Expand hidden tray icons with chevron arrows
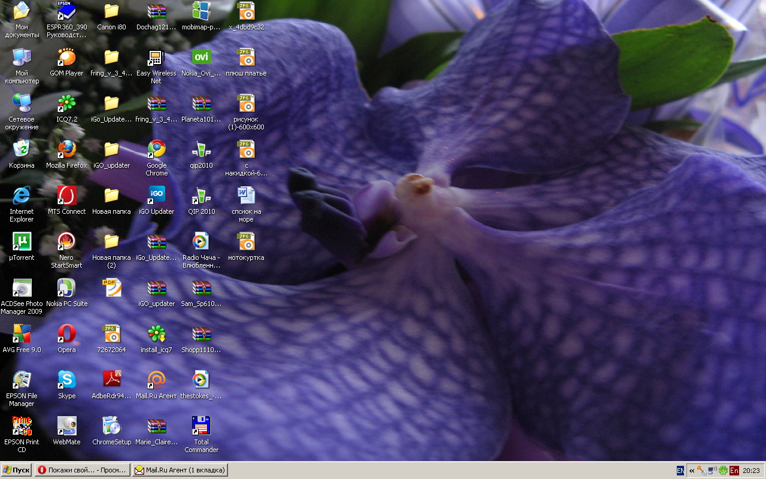Image resolution: width=766 pixels, height=479 pixels. [x=692, y=471]
